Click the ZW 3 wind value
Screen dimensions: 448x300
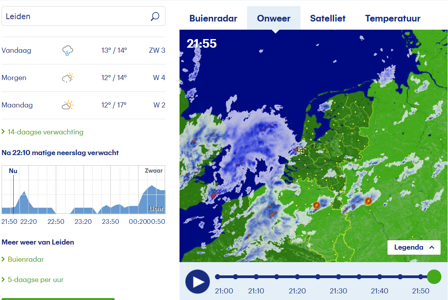[157, 50]
